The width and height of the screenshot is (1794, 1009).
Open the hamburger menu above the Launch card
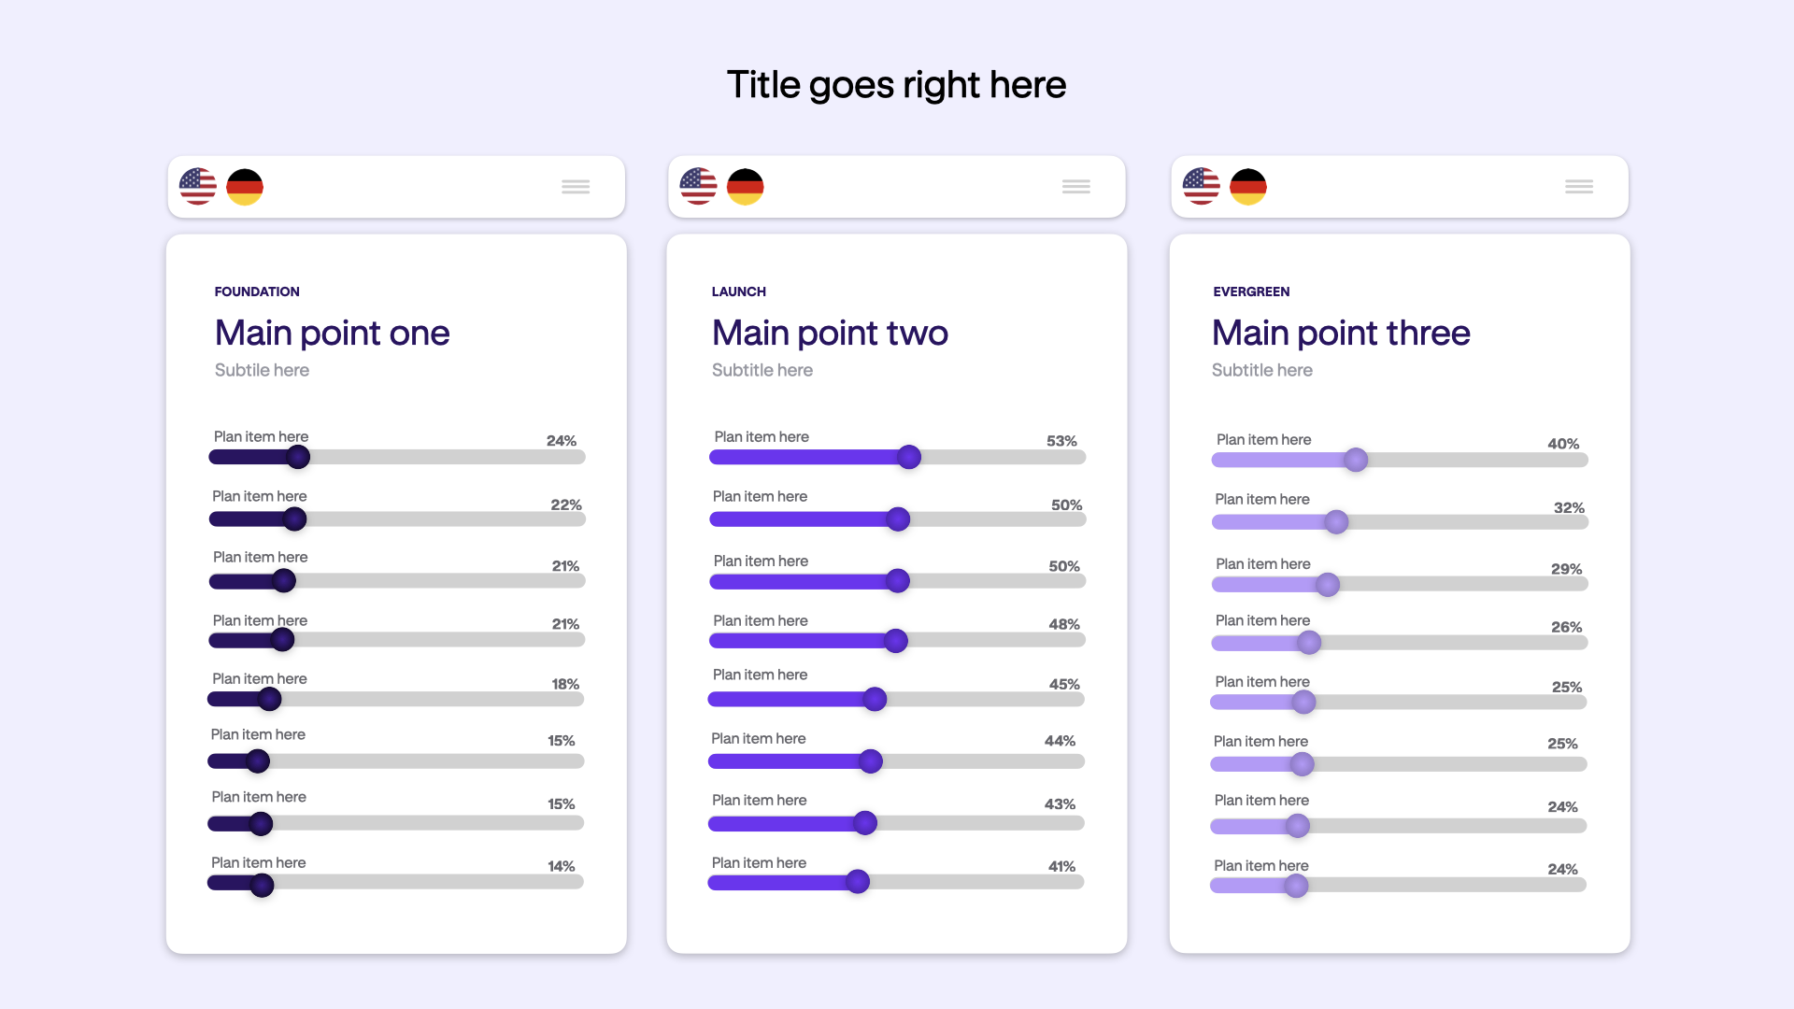click(x=1076, y=187)
